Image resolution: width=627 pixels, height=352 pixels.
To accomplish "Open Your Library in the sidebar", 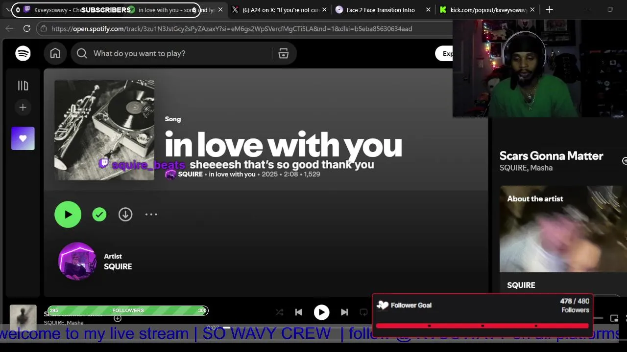I will (23, 86).
